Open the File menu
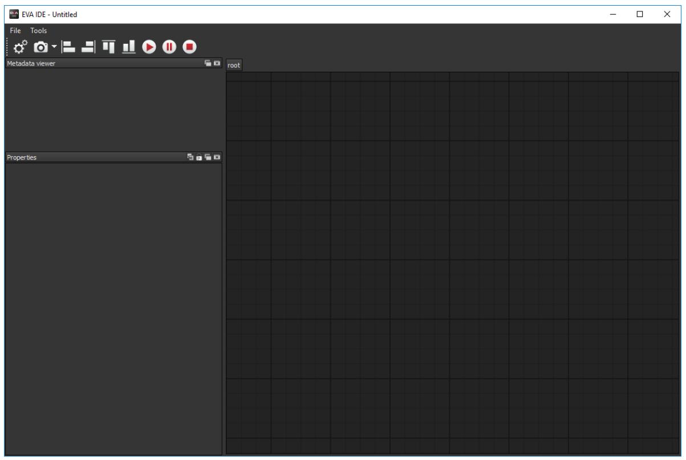The height and width of the screenshot is (460, 686). (x=15, y=30)
